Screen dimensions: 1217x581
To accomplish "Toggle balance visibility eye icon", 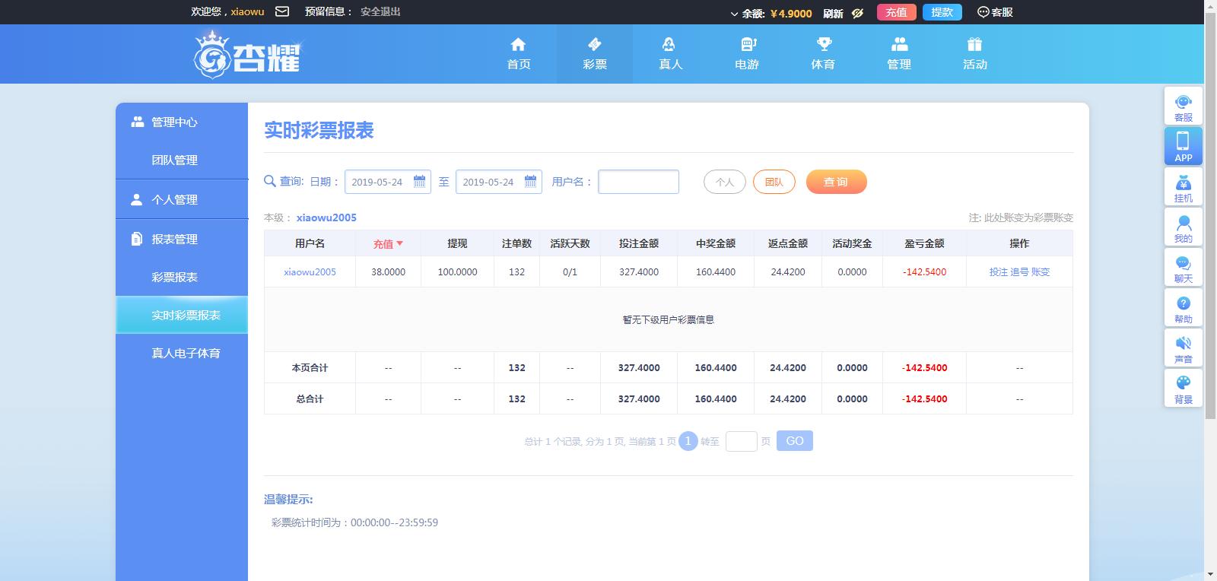I will click(857, 13).
